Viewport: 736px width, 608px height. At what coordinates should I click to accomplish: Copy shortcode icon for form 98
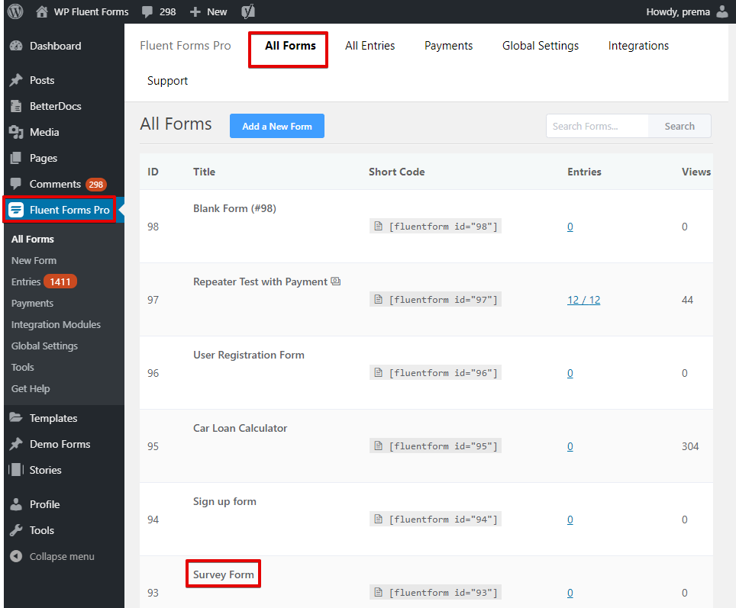point(379,226)
